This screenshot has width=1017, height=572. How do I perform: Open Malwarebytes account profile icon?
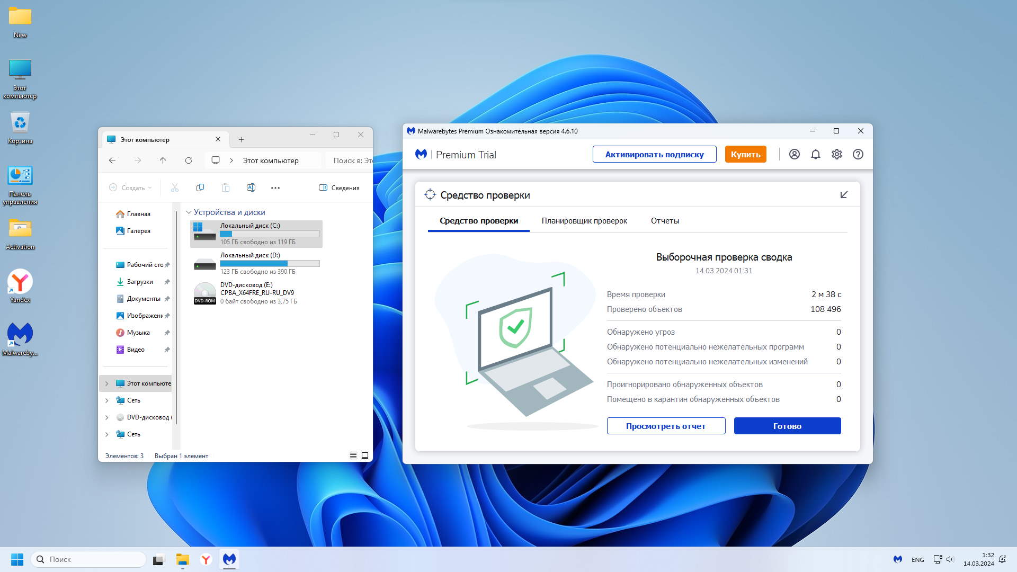794,154
